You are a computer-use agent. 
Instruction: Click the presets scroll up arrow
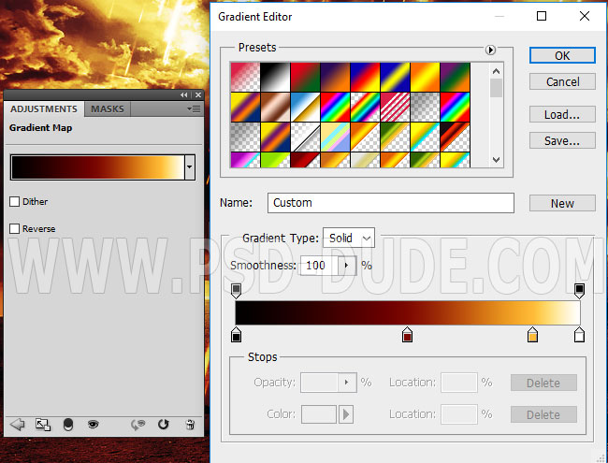[496, 71]
